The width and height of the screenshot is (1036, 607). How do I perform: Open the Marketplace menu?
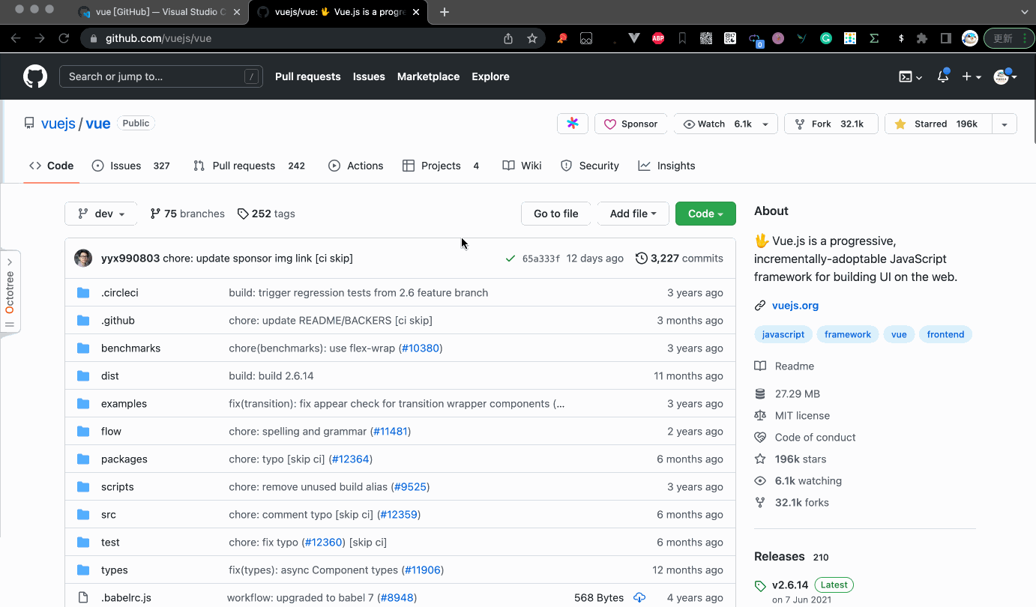click(x=428, y=76)
